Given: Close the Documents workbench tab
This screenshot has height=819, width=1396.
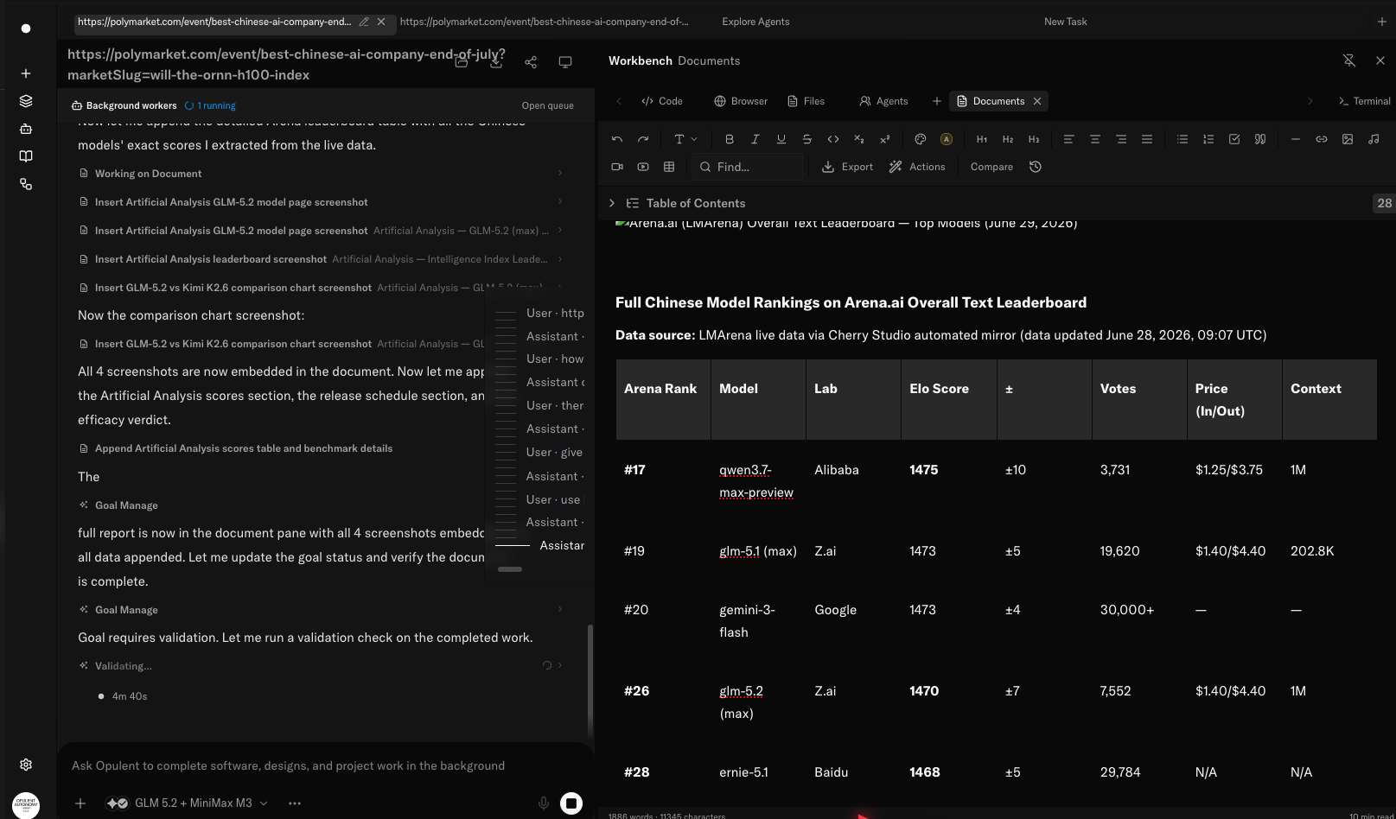Looking at the screenshot, I should point(1037,101).
